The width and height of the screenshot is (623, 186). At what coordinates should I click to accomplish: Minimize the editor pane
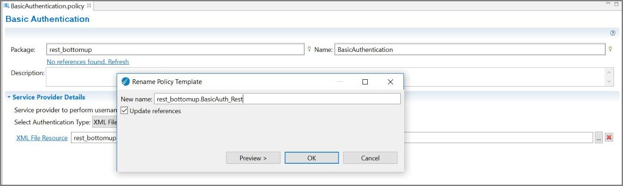(608, 3)
